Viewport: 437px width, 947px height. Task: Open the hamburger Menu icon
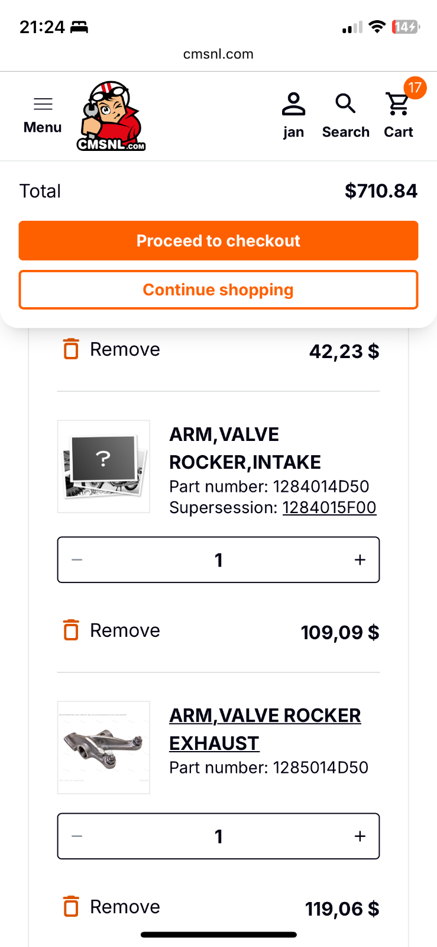pyautogui.click(x=43, y=105)
